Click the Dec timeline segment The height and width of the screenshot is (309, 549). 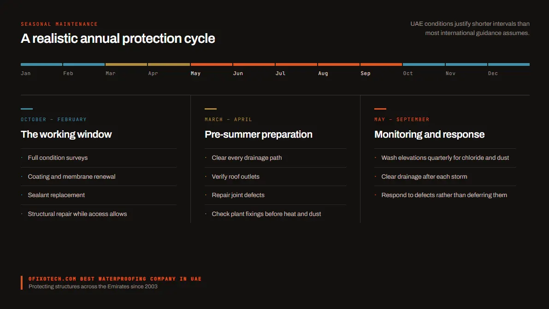[509, 64]
